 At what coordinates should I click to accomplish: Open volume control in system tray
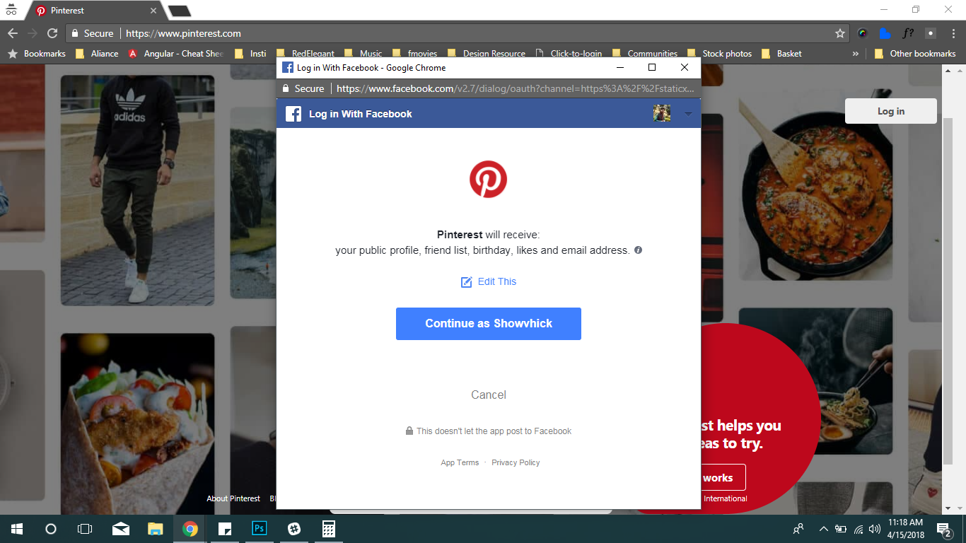click(875, 529)
